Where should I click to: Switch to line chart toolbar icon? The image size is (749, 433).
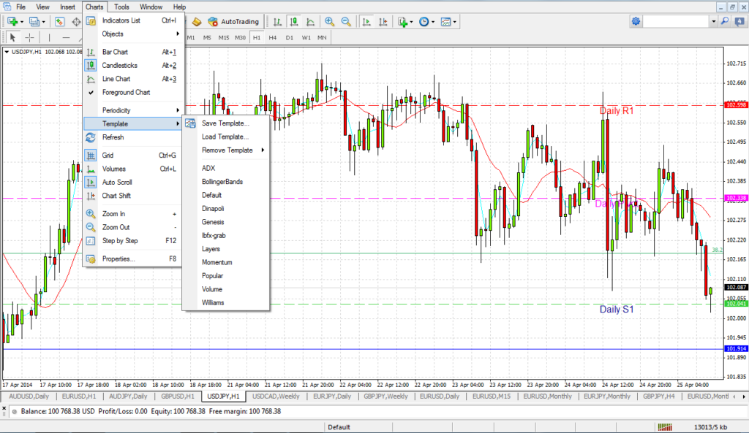tap(310, 22)
